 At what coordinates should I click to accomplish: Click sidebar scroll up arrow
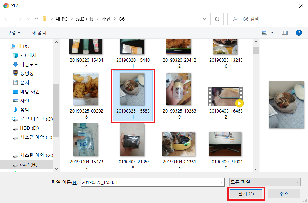point(56,42)
